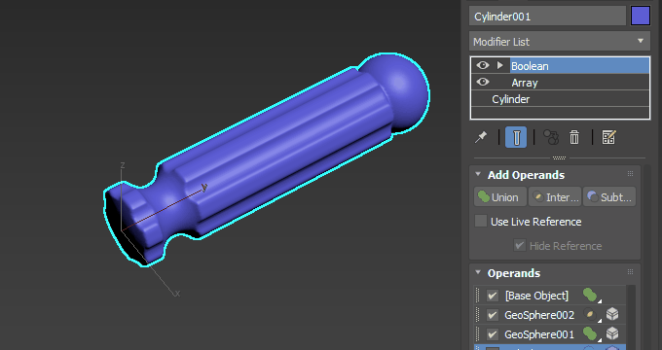Click Base Object union operation icon

tap(590, 296)
